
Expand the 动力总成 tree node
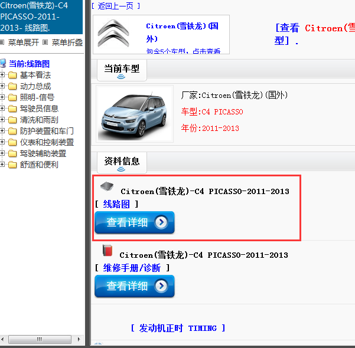[x=2, y=86]
